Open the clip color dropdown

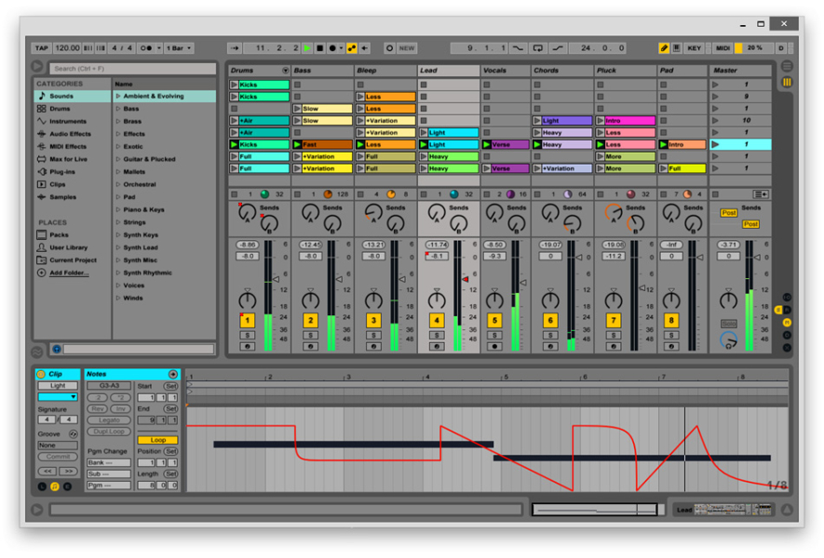(58, 397)
